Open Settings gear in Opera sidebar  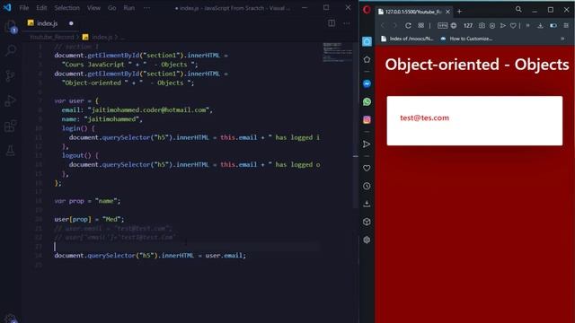click(x=367, y=240)
